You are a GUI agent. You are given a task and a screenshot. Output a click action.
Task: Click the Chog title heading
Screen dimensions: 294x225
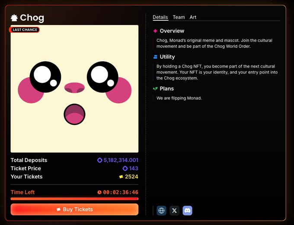pos(32,18)
